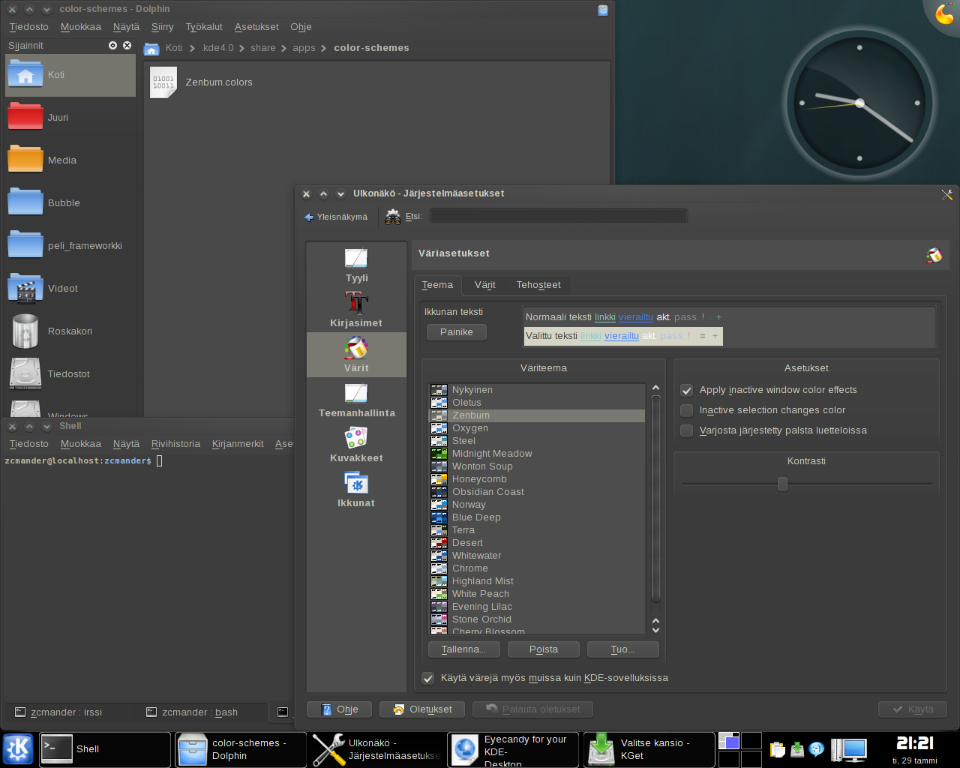
Task: Open the Kirjasimet fonts section
Action: pos(356,310)
